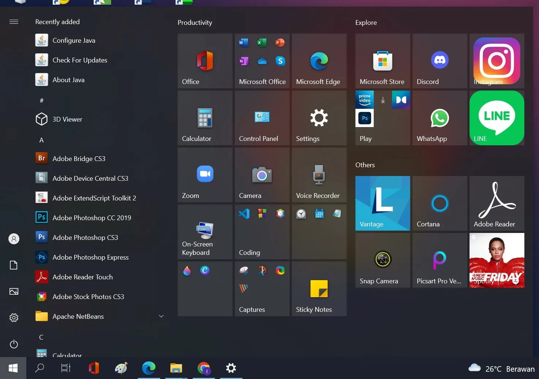
Task: Open Adobe Reader Touch
Action: point(99,277)
